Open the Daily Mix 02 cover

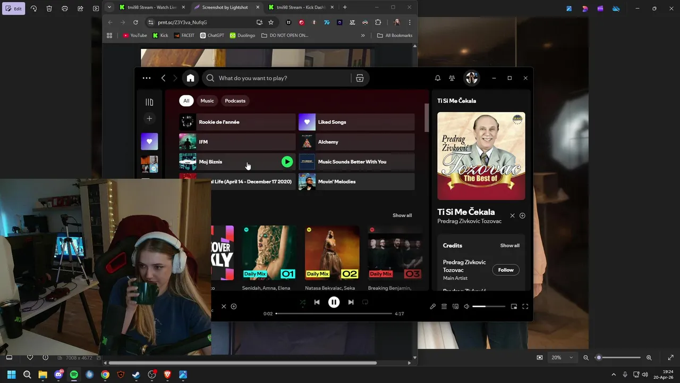[332, 253]
